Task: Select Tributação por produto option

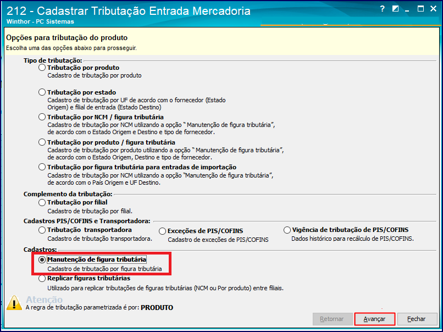Action: (42, 68)
